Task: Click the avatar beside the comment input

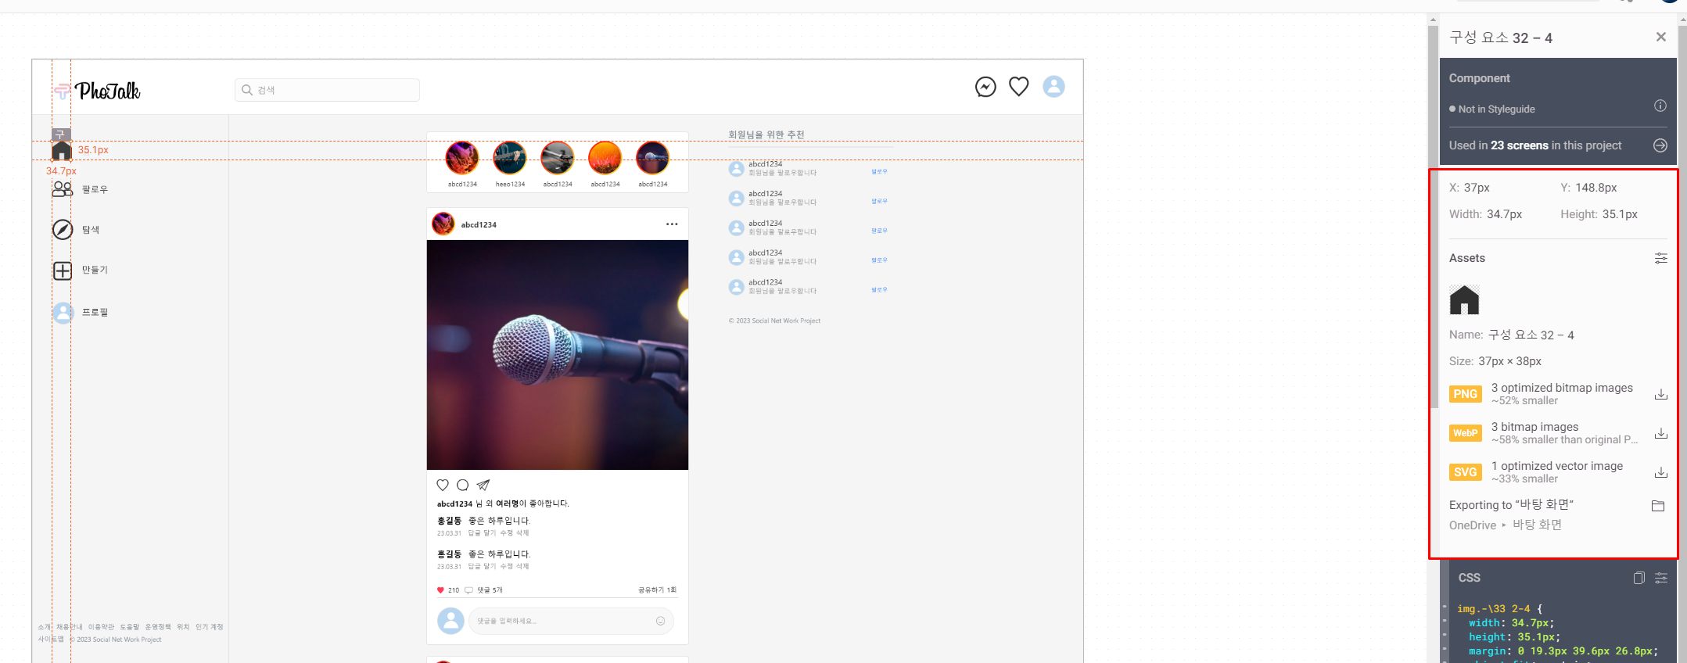Action: (450, 621)
